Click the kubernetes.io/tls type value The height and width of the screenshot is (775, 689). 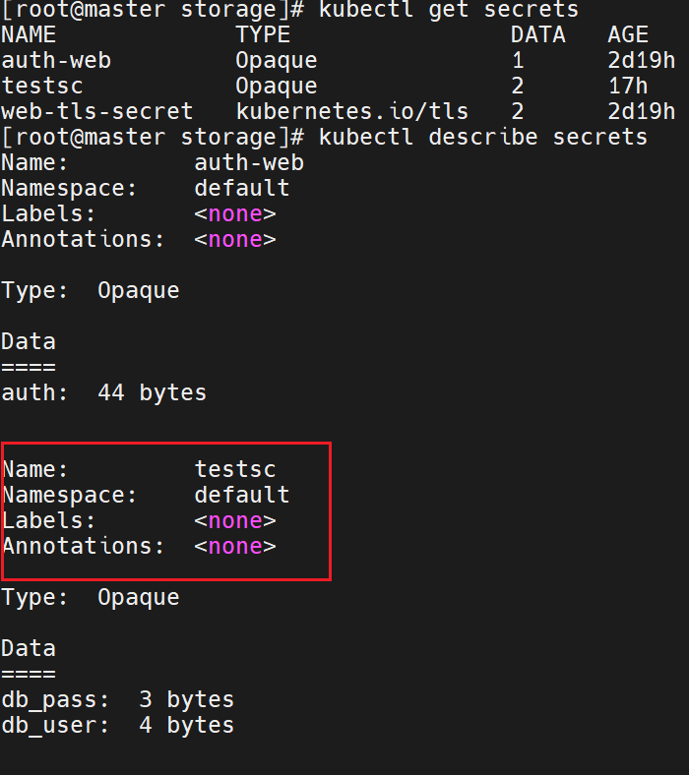[352, 112]
